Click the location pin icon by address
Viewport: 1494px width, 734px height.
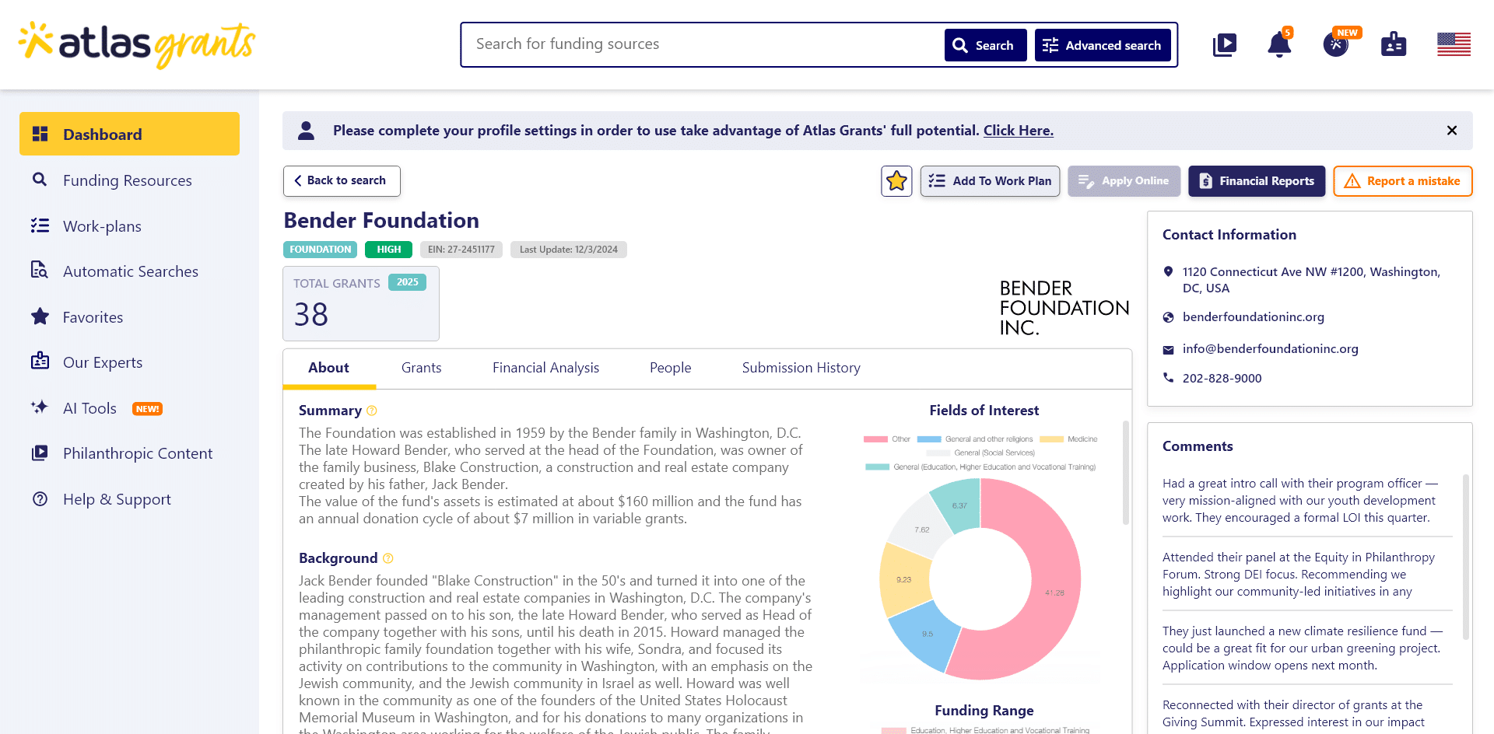[x=1168, y=271]
